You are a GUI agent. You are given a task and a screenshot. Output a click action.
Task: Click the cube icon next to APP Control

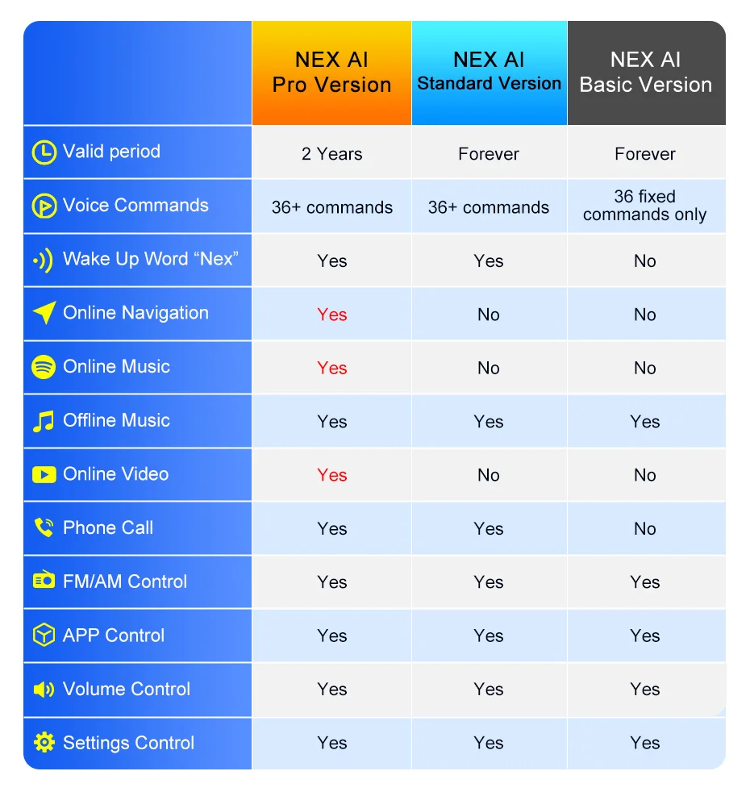point(44,635)
